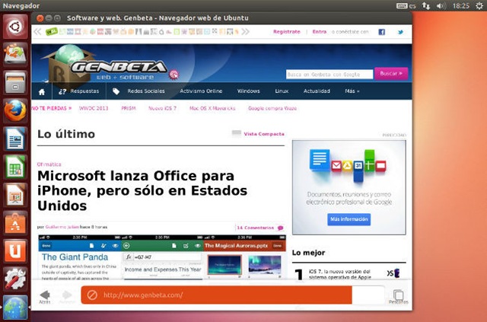Go to Genbeta home via house icon
The image size is (487, 322).
[x=42, y=91]
